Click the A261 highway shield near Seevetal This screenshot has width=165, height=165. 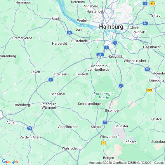click(x=100, y=55)
